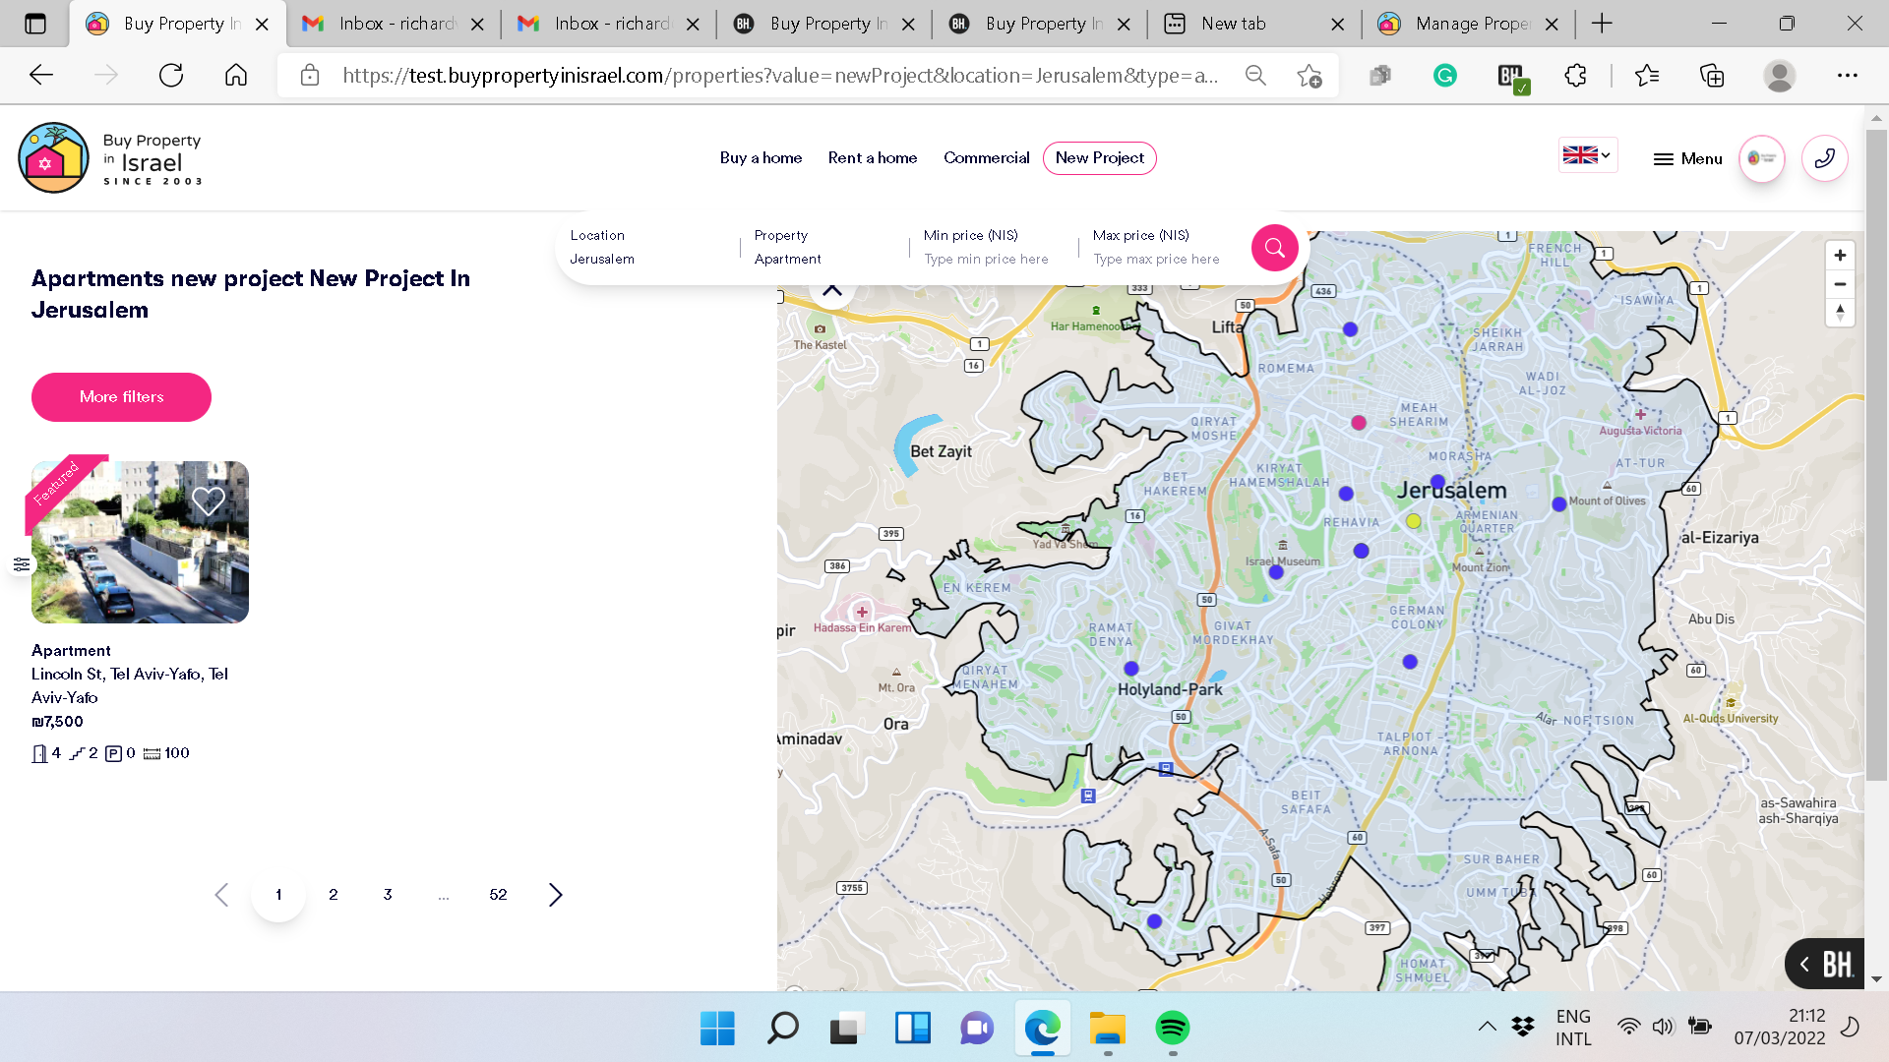Favorite the Lincoln St apartment heart icon

(208, 501)
